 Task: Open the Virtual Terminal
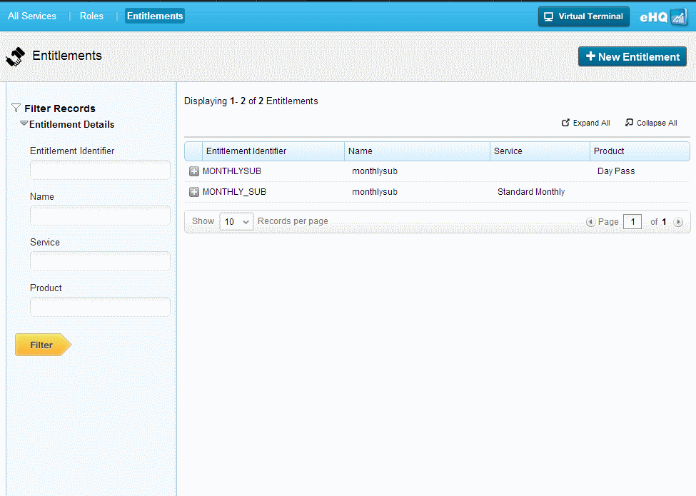583,16
